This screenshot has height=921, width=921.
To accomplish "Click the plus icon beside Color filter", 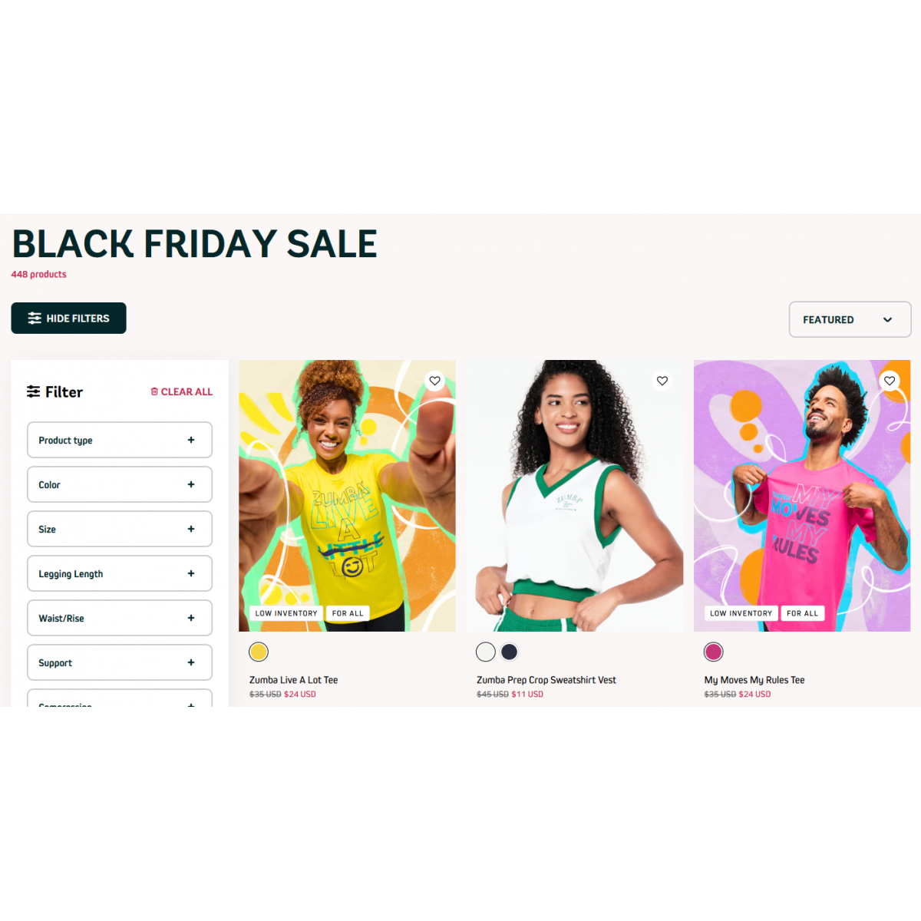I will coord(191,484).
